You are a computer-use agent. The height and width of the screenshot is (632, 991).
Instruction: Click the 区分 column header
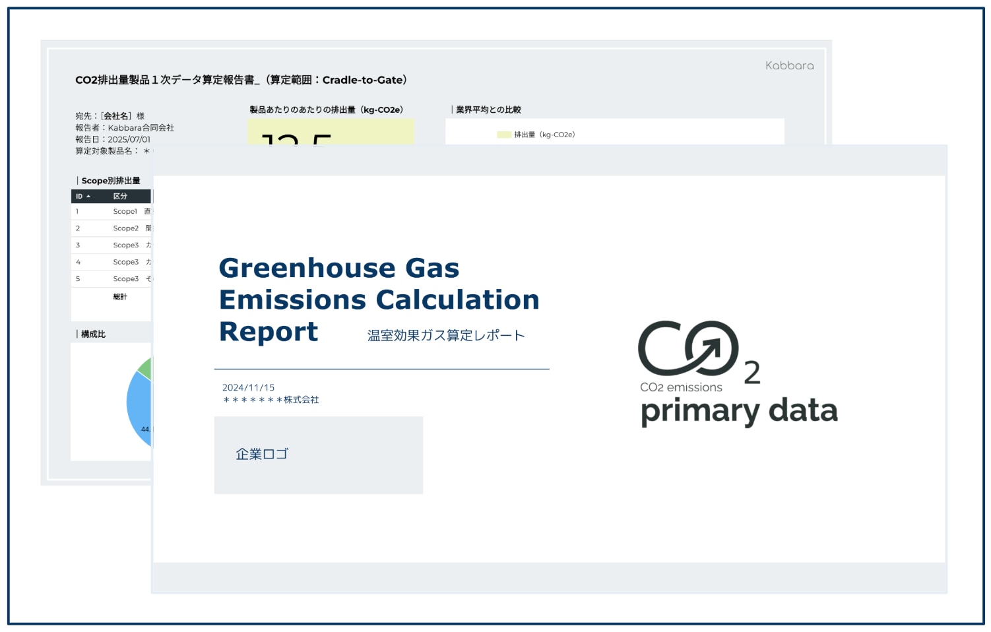pyautogui.click(x=120, y=197)
